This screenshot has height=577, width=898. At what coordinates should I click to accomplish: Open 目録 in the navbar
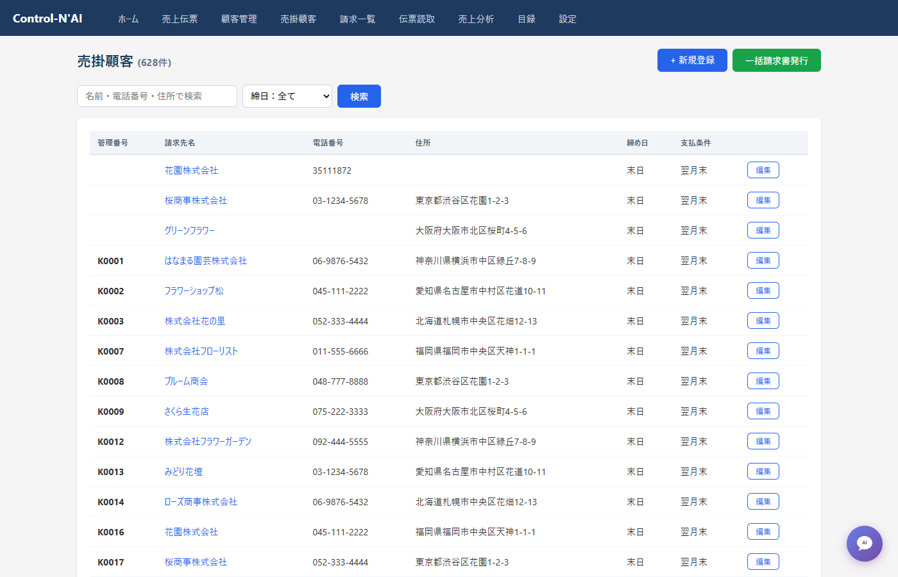click(x=527, y=19)
